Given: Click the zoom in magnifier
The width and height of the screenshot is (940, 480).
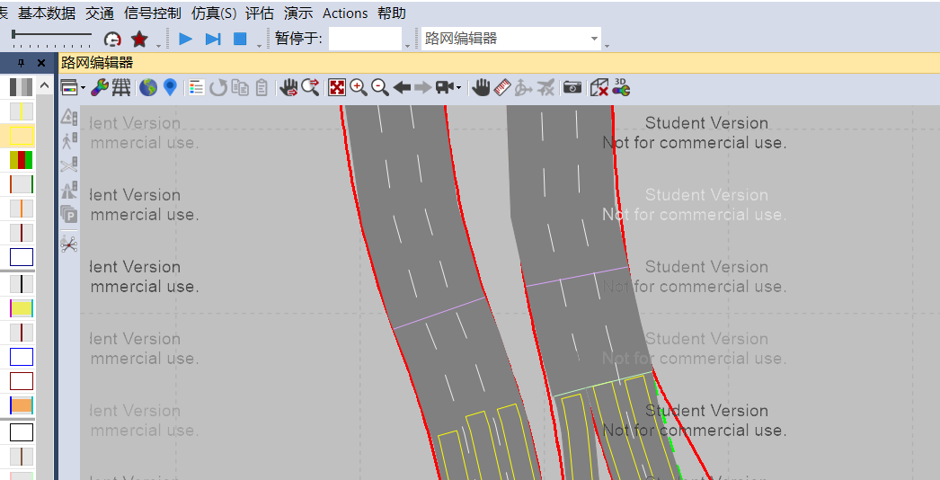Looking at the screenshot, I should [359, 87].
